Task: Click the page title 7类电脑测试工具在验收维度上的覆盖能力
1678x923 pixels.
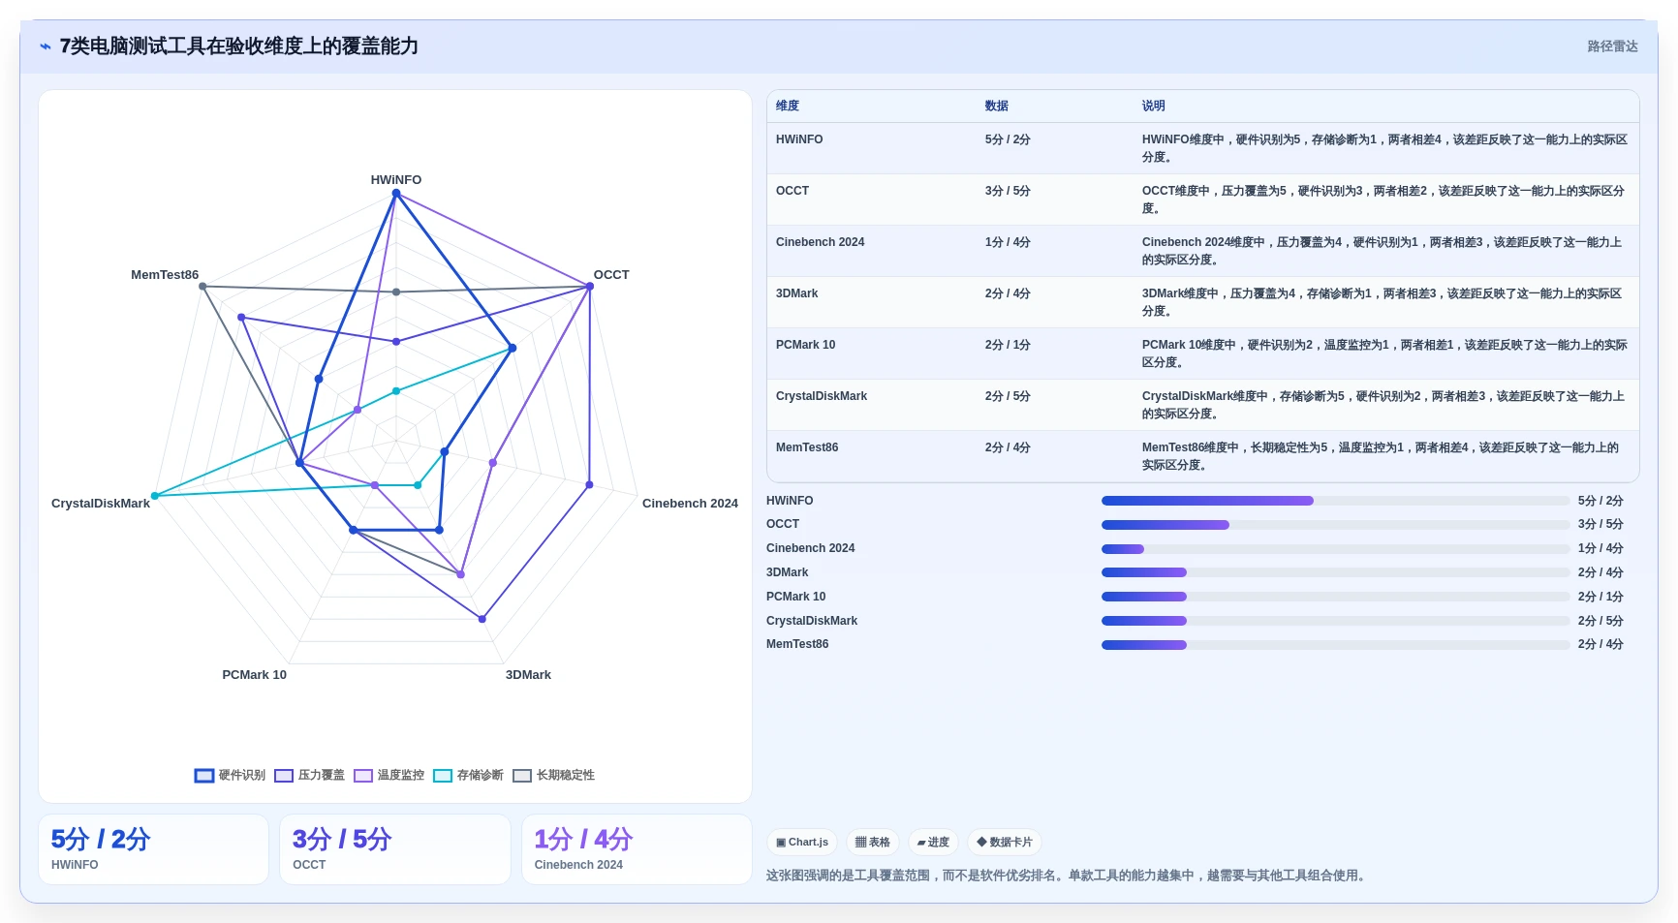Action: (x=239, y=46)
